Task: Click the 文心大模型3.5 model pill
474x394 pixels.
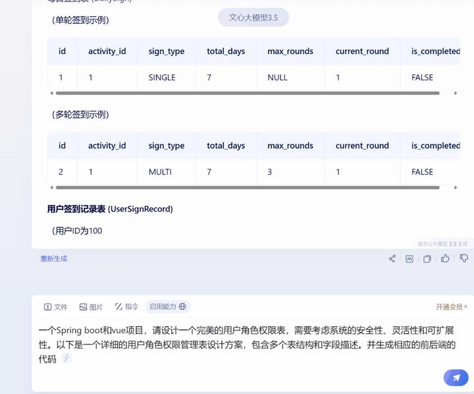Action: point(253,17)
